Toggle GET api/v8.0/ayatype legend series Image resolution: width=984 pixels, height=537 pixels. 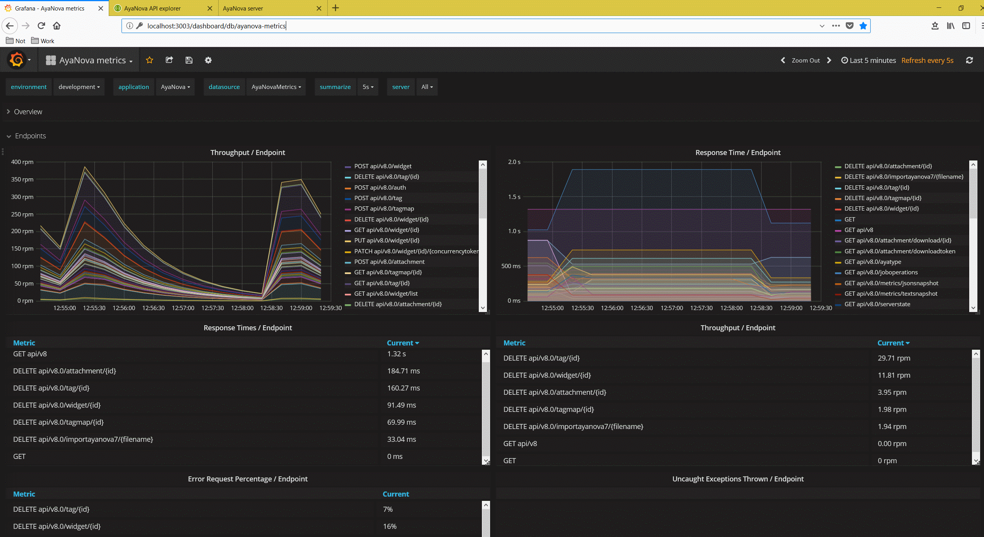[x=873, y=262]
